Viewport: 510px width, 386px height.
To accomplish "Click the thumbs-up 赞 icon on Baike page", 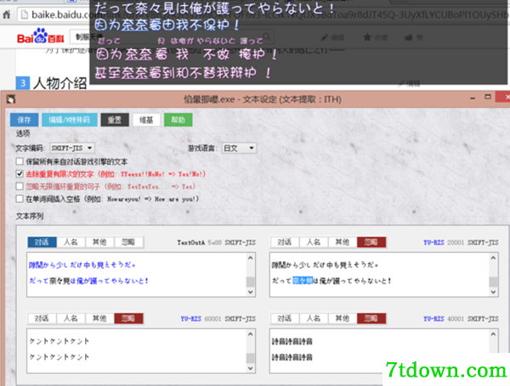I will pos(409,37).
